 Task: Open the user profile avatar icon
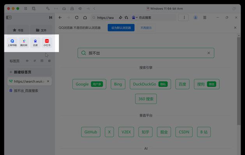(x=195, y=17)
